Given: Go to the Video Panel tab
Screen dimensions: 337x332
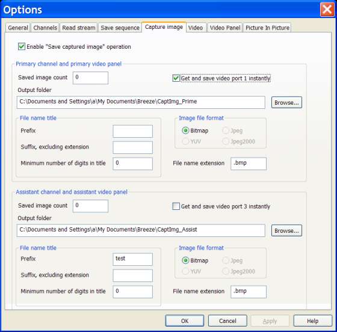Looking at the screenshot, I should coord(225,28).
